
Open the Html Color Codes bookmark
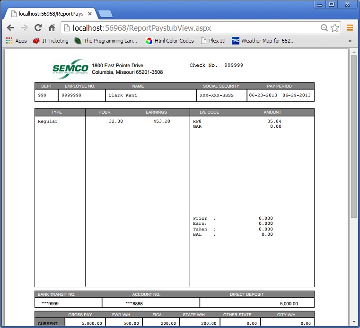pyautogui.click(x=170, y=41)
